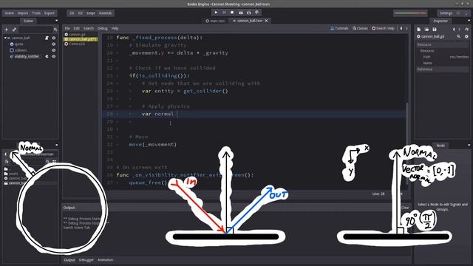473x266 pixels.
Task: Open Search Help in script editor
Action: click(x=383, y=28)
